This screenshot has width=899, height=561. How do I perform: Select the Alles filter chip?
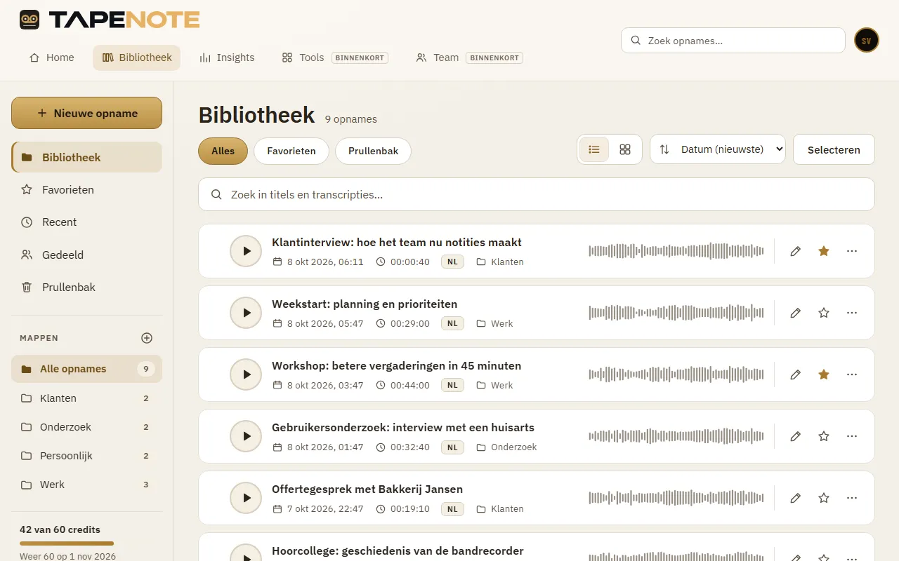coord(223,151)
